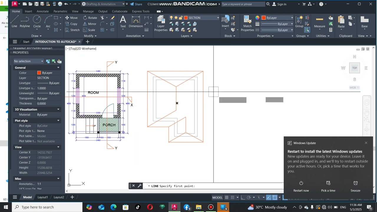Add a new drawing tab with plus
The width and height of the screenshot is (377, 212).
[87, 42]
